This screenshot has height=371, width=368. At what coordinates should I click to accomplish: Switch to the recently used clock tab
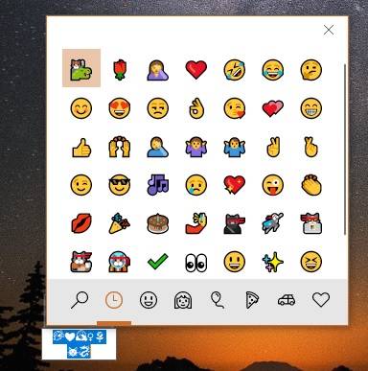pyautogui.click(x=114, y=300)
